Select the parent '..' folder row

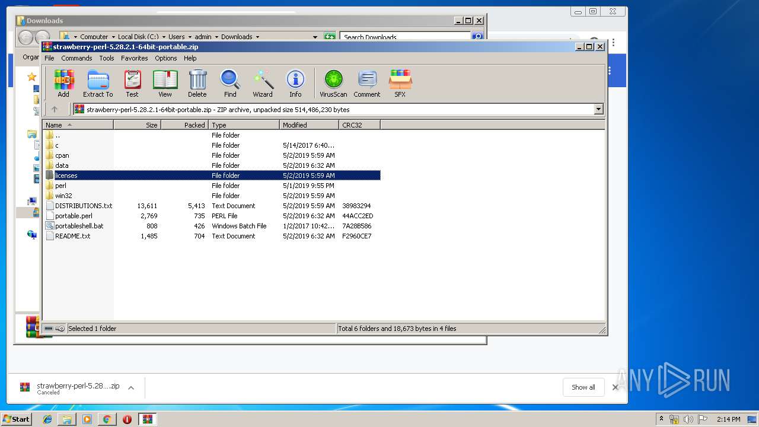pyautogui.click(x=212, y=135)
